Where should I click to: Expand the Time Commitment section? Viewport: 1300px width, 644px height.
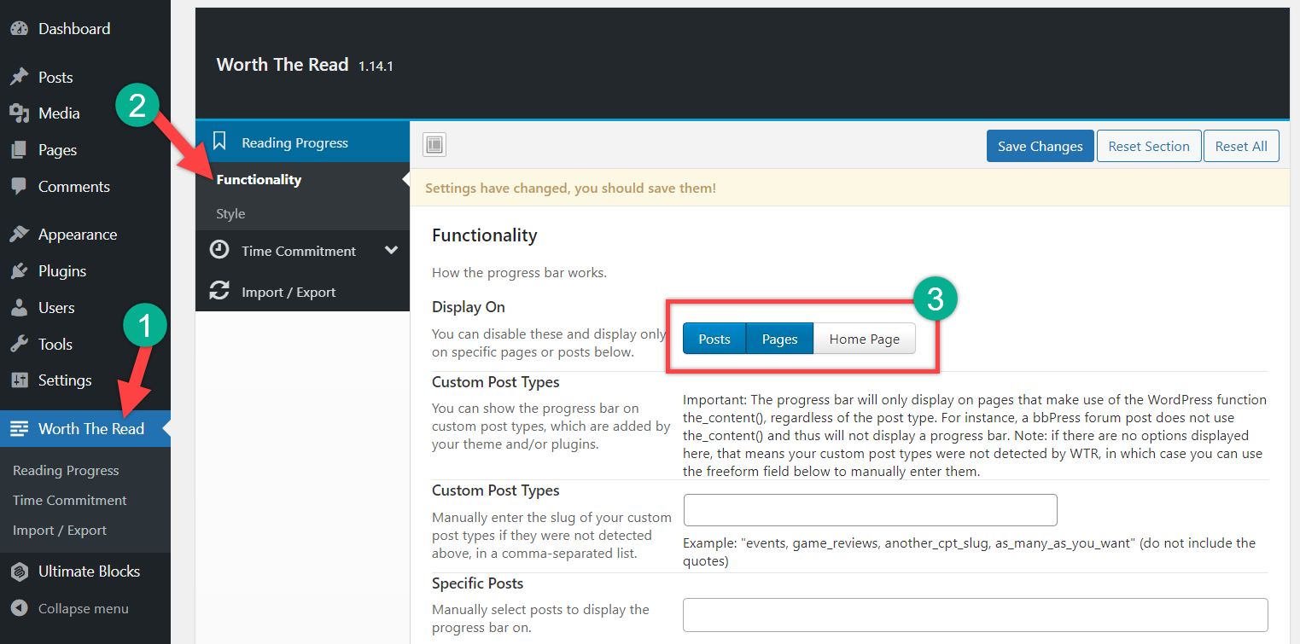click(x=299, y=250)
